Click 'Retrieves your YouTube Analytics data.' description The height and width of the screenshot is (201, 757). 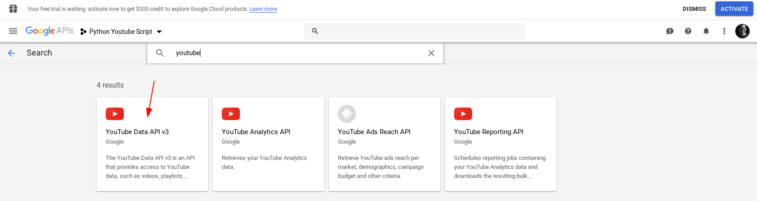click(264, 163)
